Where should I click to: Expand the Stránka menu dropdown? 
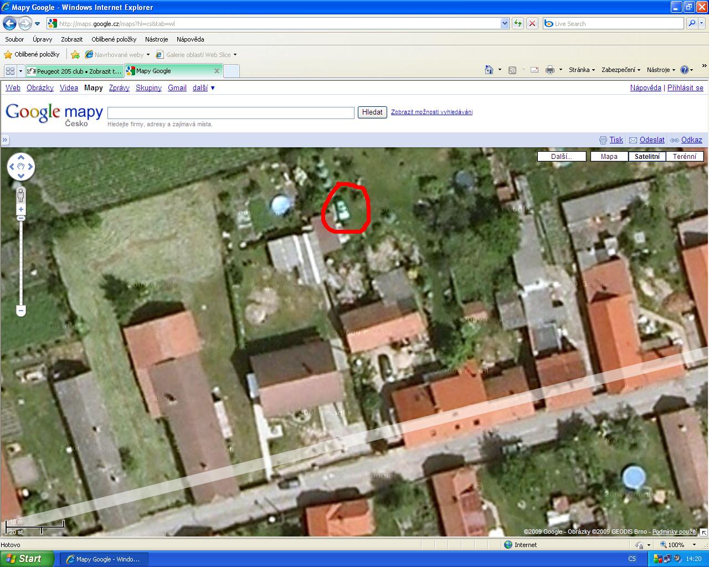coord(582,70)
